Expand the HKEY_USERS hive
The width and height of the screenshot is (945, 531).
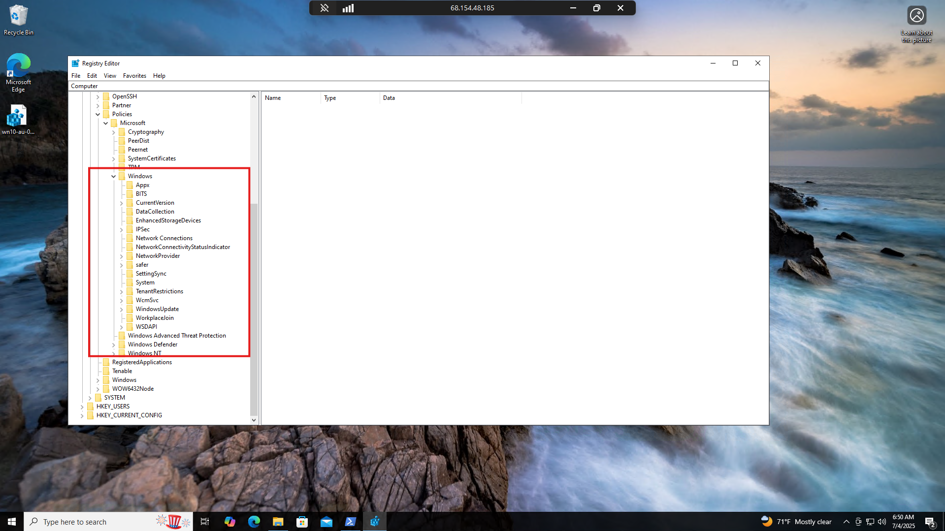(x=82, y=406)
